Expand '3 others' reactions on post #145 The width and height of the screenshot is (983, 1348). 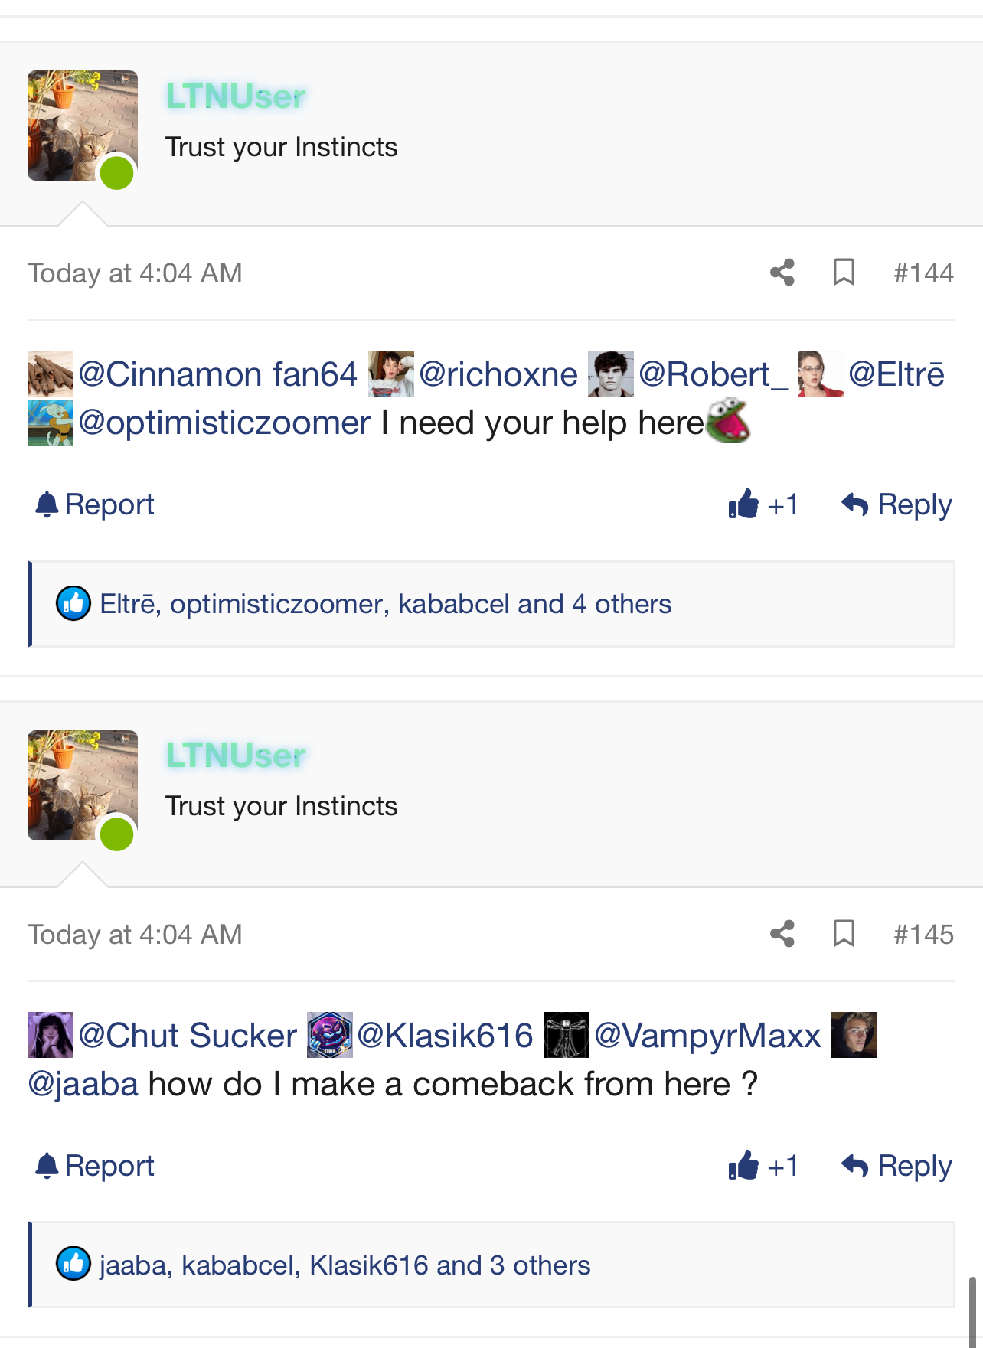tap(540, 1265)
